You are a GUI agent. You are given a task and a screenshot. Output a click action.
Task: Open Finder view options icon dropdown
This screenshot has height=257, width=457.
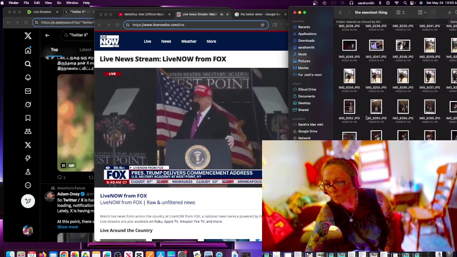click(x=400, y=12)
